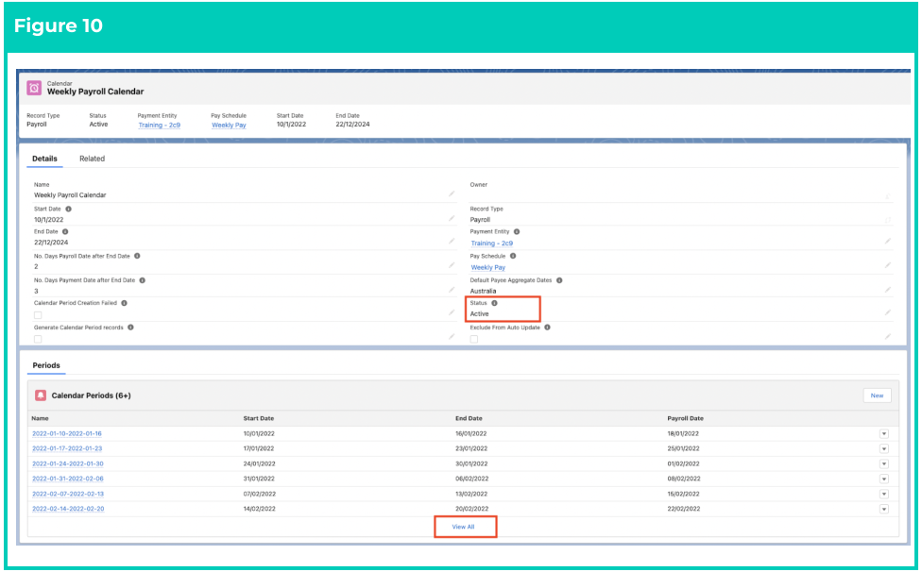The height and width of the screenshot is (572, 922).
Task: Click the Payroll Date column header
Action: (x=685, y=418)
